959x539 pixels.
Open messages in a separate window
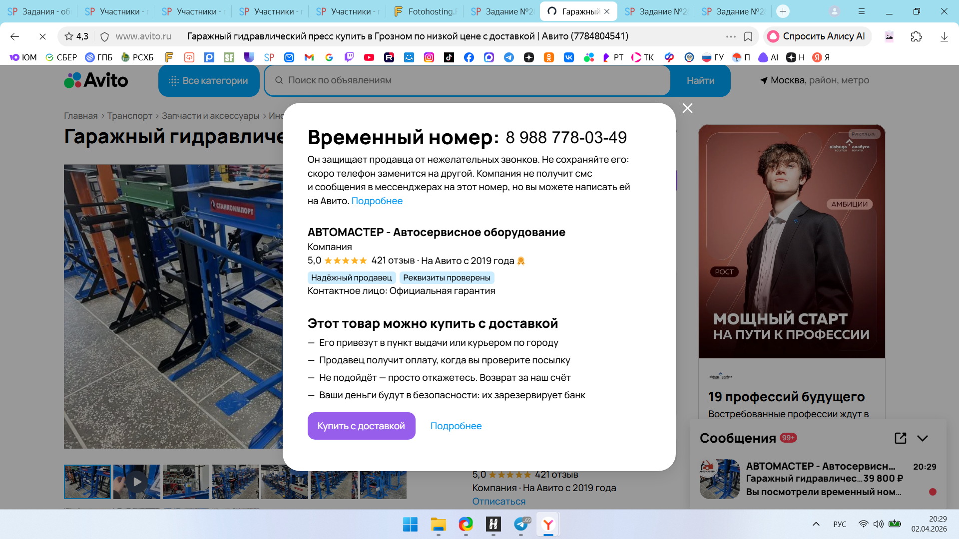pos(900,438)
